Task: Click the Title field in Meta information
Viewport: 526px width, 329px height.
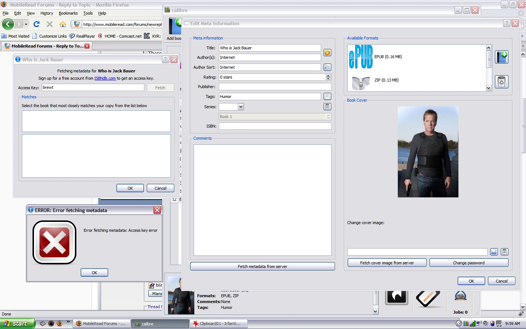Action: point(270,48)
